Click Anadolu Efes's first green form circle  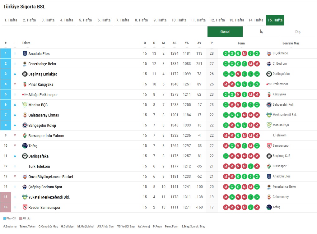(226, 53)
